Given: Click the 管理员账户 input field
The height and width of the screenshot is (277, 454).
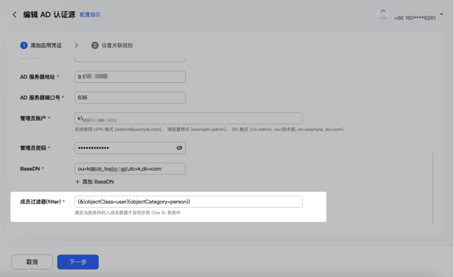Looking at the screenshot, I should (x=188, y=118).
